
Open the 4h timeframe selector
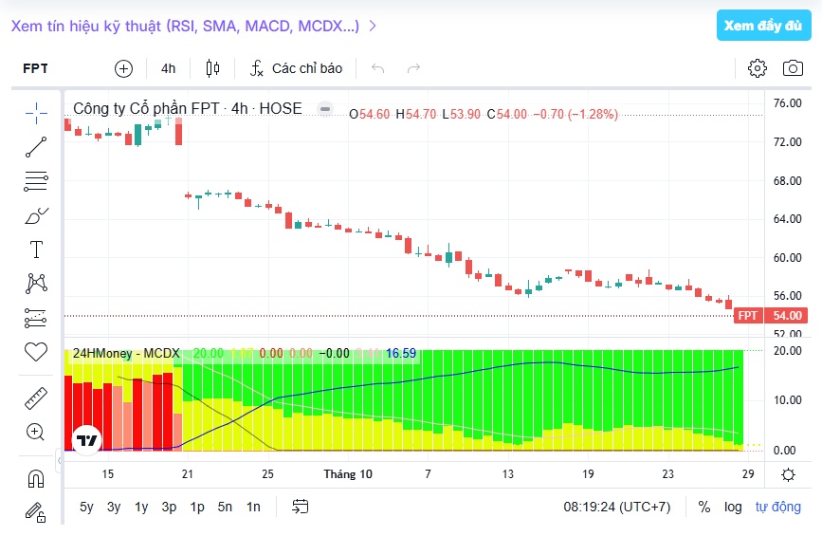pos(168,68)
